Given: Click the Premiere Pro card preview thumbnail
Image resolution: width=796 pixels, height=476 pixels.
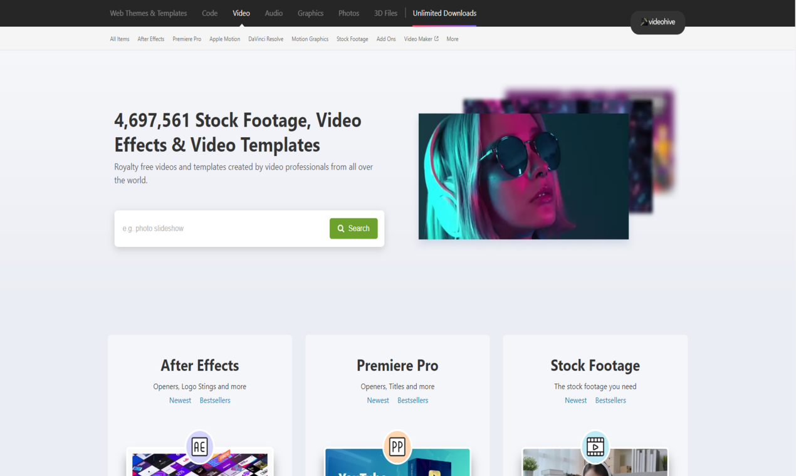Looking at the screenshot, I should (397, 462).
